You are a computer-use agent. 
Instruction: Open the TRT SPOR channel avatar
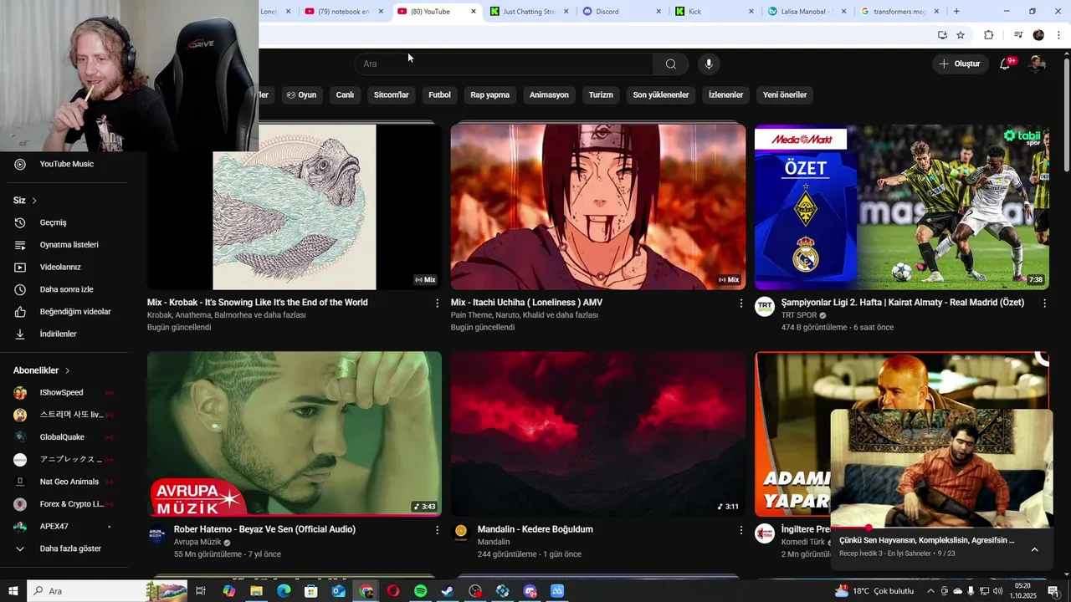click(x=765, y=307)
